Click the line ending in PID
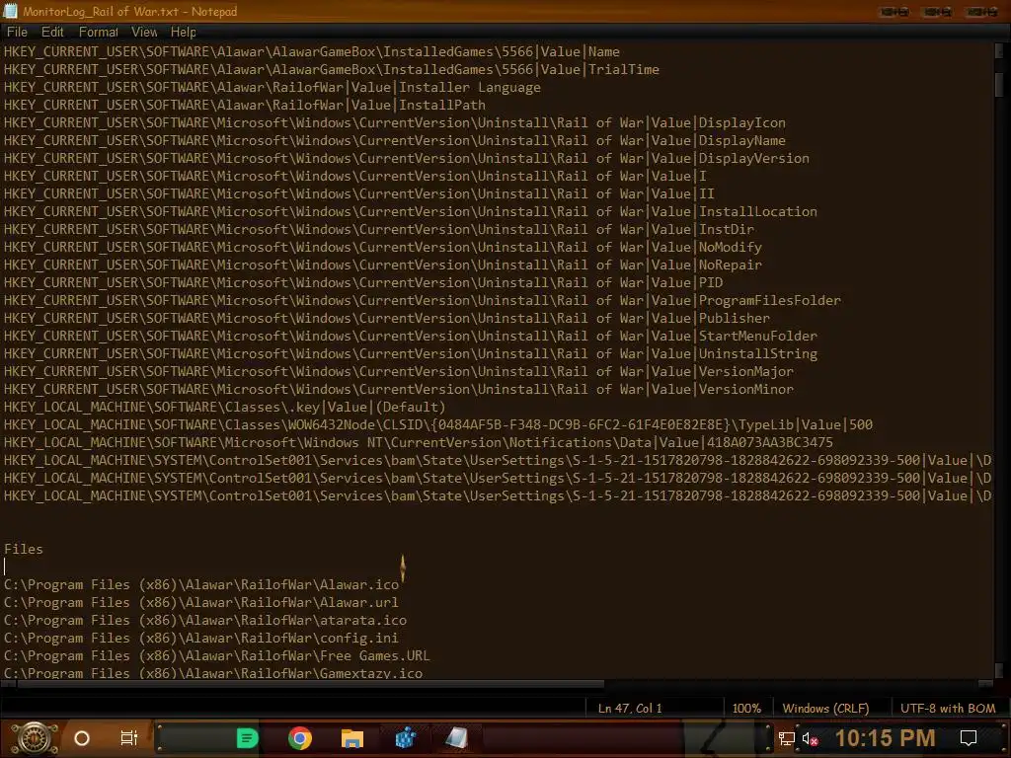This screenshot has width=1011, height=758. click(x=363, y=282)
